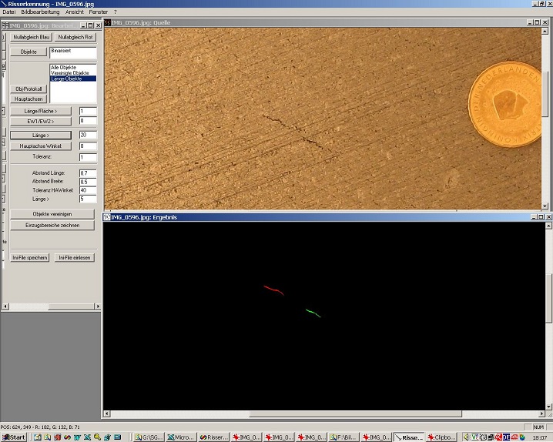Image resolution: width=553 pixels, height=442 pixels.
Task: Click the Abstand Breite field
Action: (x=88, y=182)
